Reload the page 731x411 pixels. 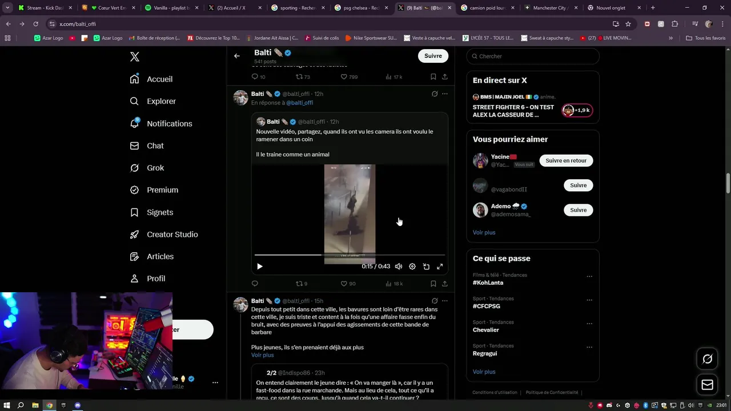coord(35,24)
